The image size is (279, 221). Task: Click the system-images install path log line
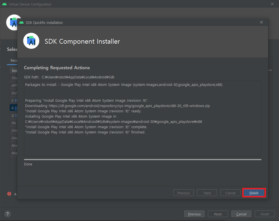click(x=113, y=122)
